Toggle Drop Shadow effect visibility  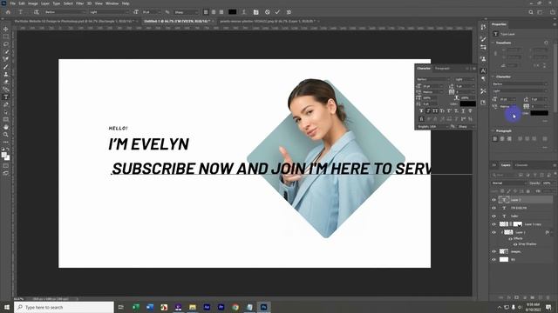[x=515, y=244]
